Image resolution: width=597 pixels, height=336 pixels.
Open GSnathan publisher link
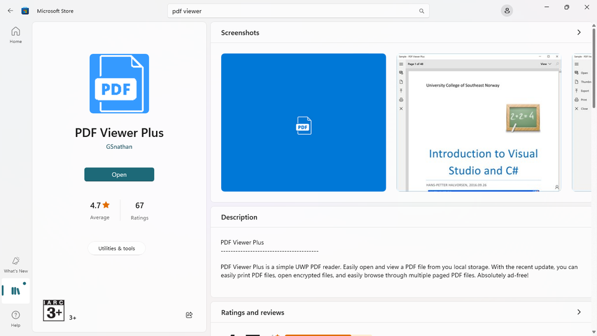point(119,146)
